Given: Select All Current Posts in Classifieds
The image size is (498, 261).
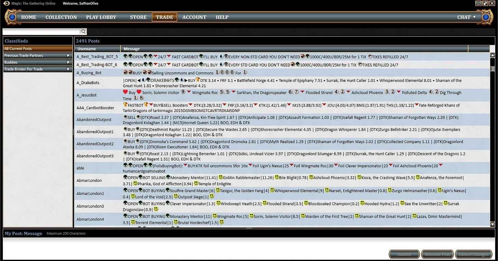Looking at the screenshot, I should pyautogui.click(x=38, y=49).
